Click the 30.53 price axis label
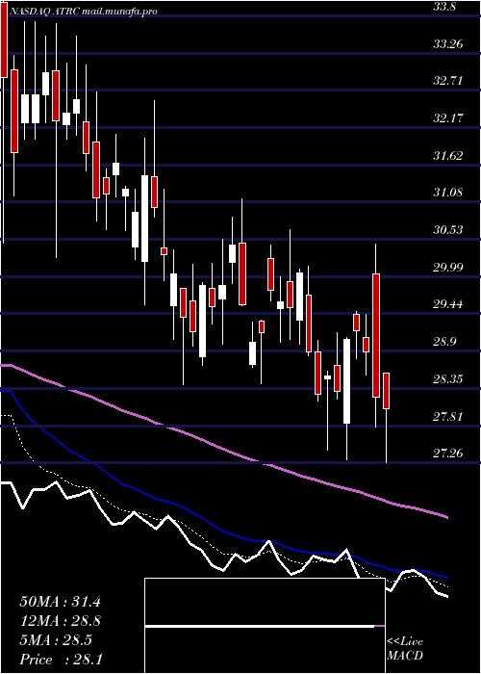Viewport: 481px width, 674px height. click(448, 229)
